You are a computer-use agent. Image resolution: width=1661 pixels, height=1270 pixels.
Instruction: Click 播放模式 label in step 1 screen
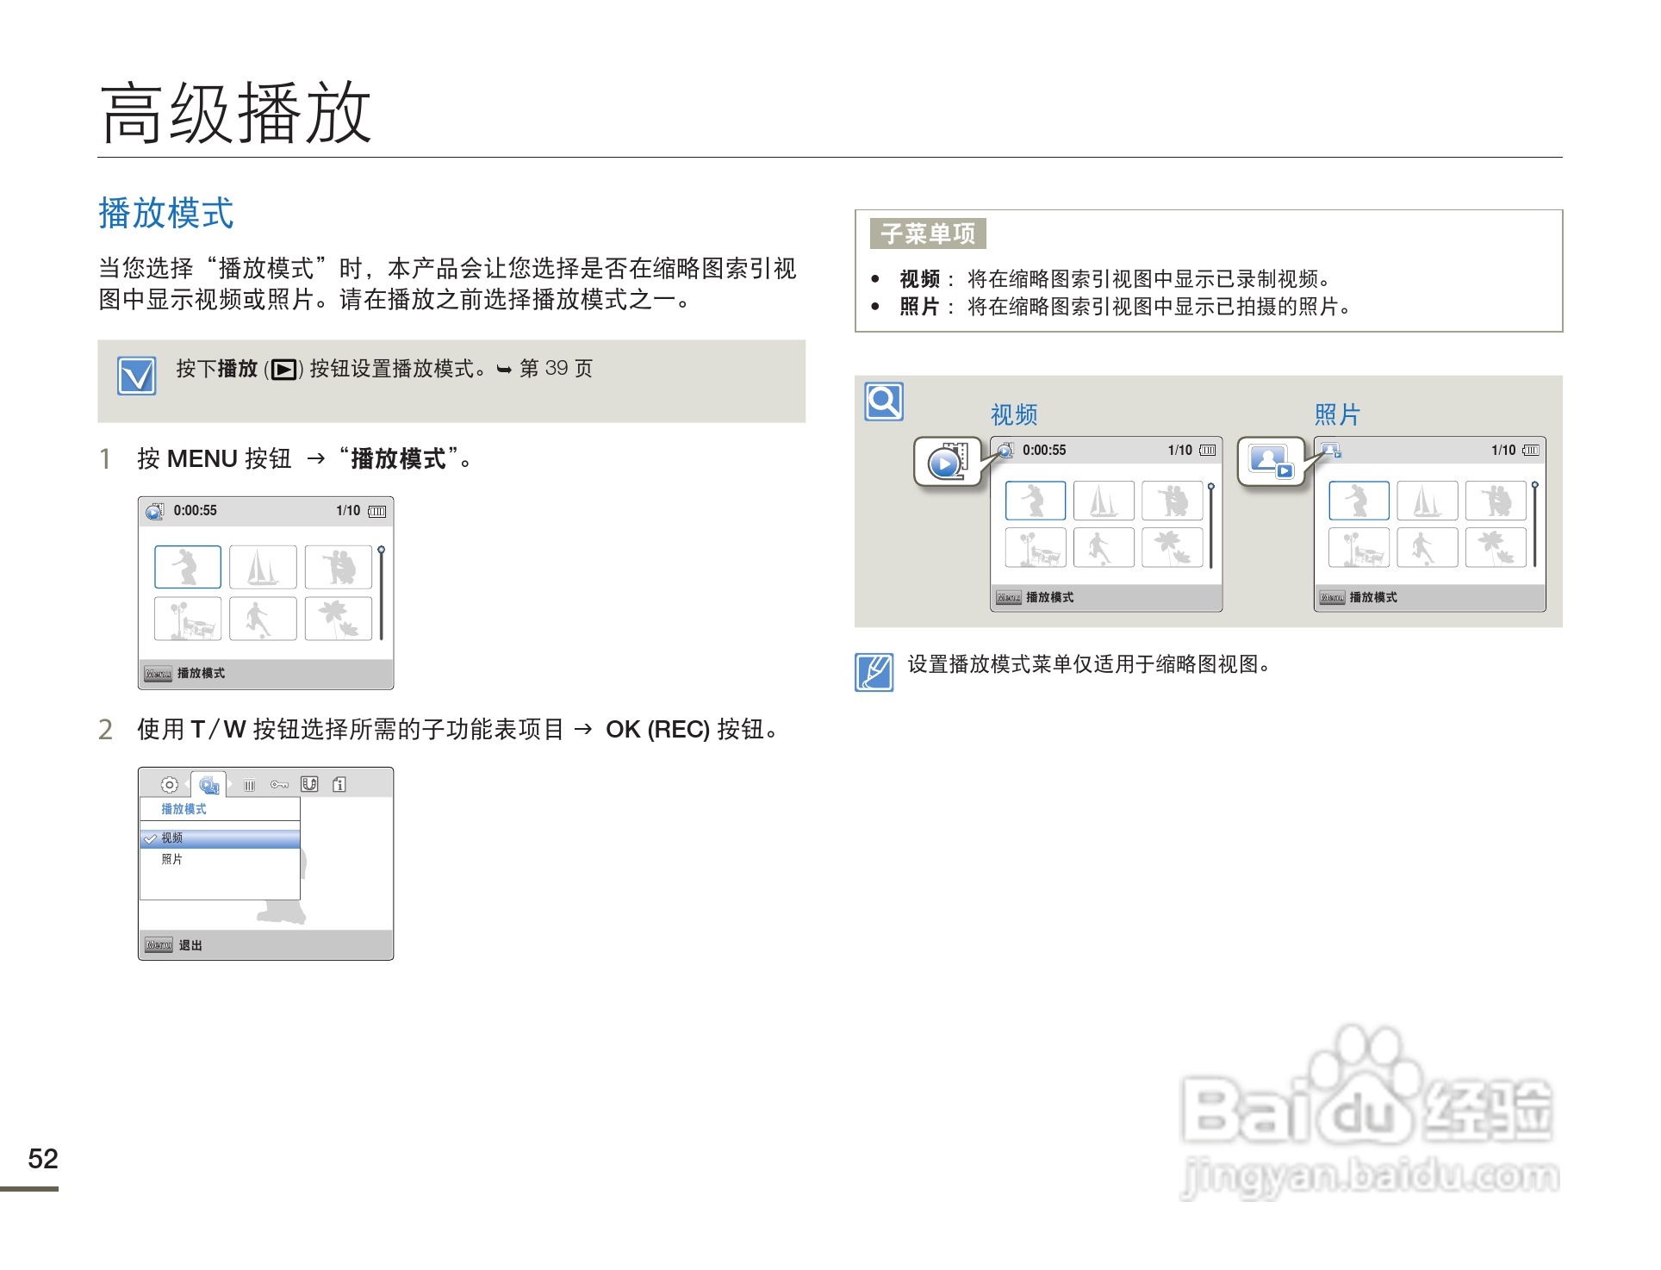click(202, 674)
